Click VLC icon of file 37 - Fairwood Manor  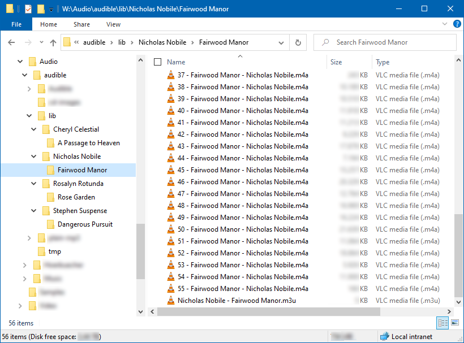point(171,75)
